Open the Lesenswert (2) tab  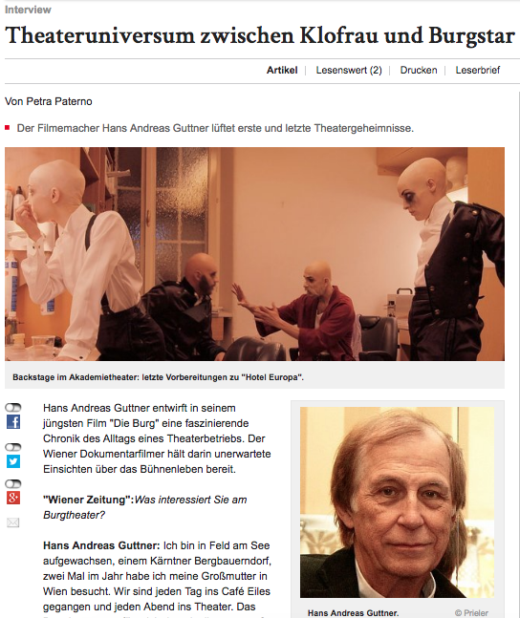(x=349, y=70)
